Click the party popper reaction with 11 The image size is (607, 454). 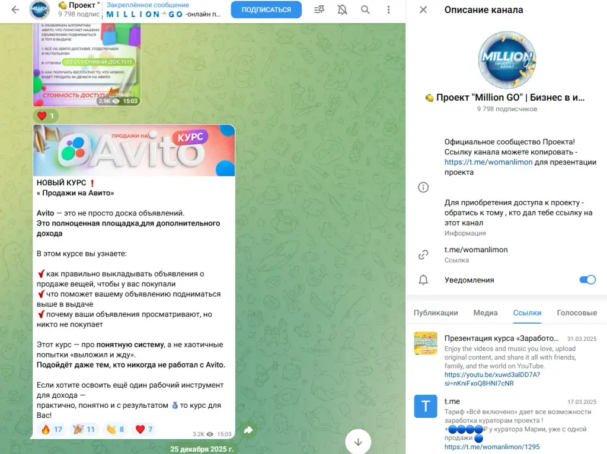coord(84,429)
